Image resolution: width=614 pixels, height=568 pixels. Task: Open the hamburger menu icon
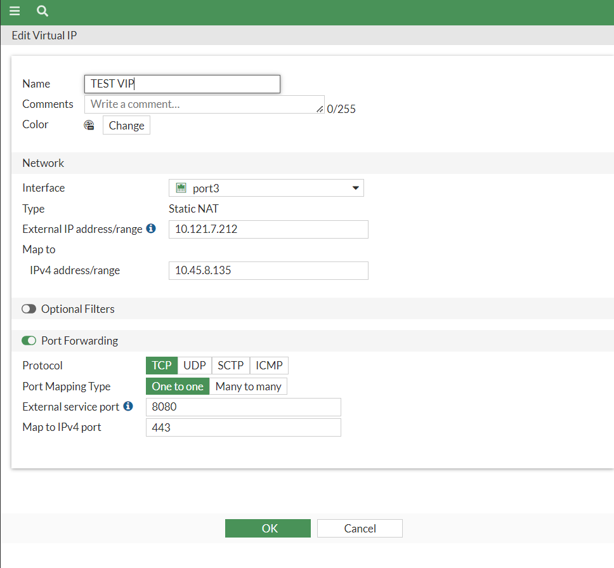15,11
